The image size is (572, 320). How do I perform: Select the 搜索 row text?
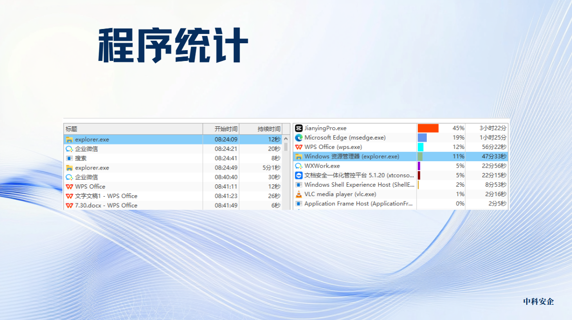point(81,159)
